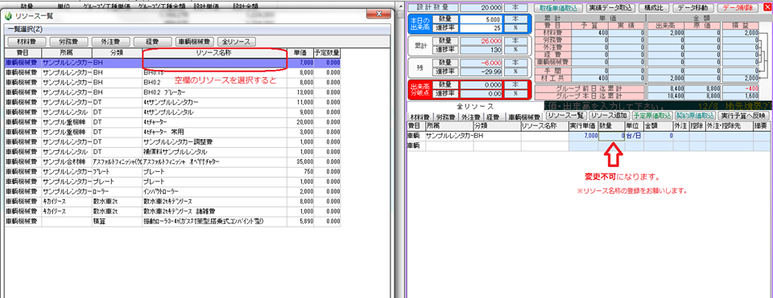Switch to 労務費 tab in right panel
The height and width of the screenshot is (298, 773).
(x=445, y=117)
